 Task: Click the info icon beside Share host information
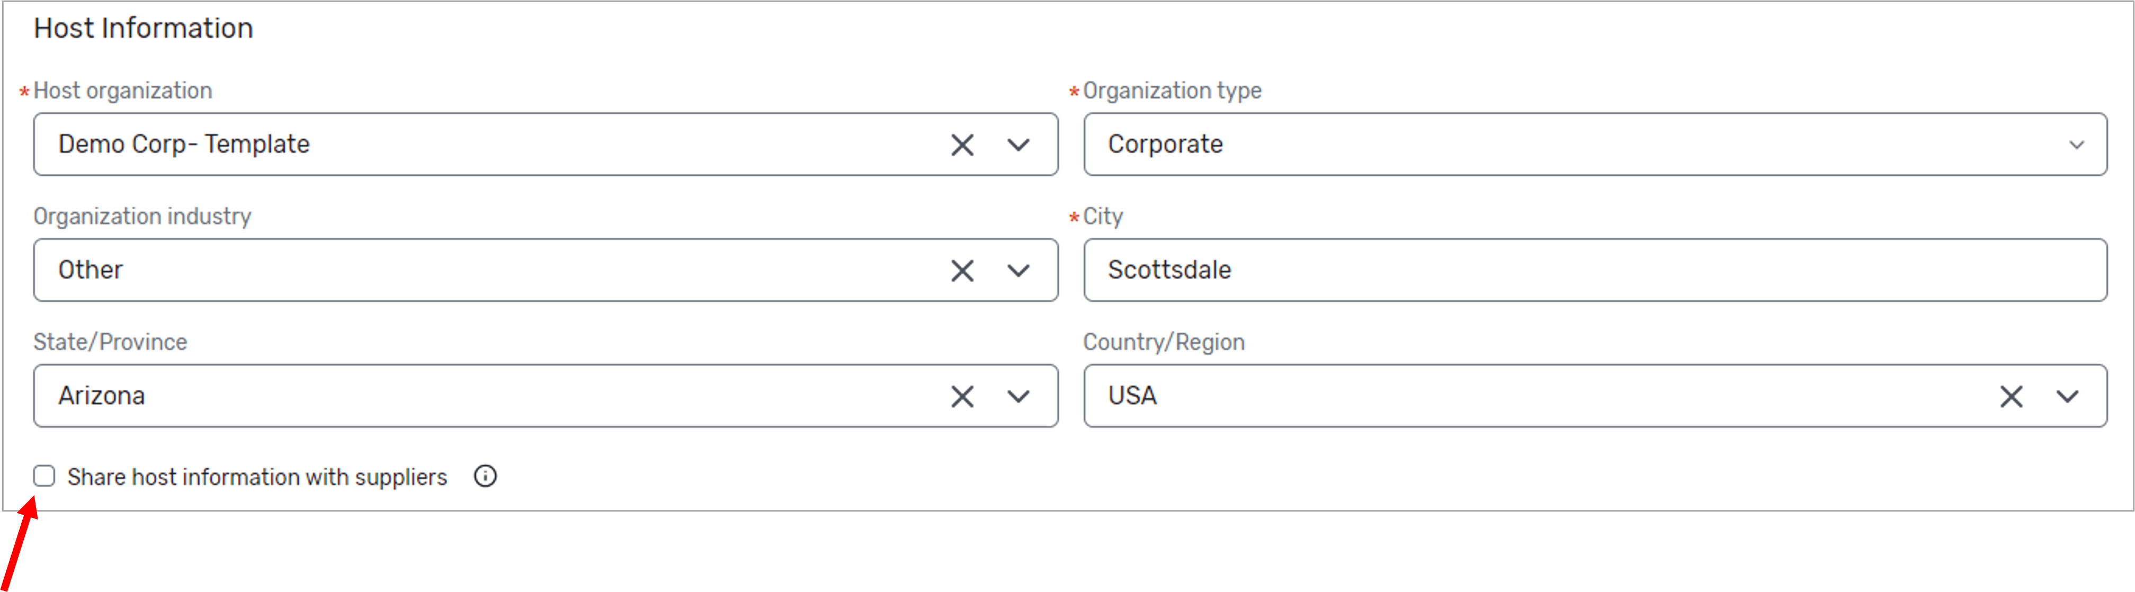pos(485,476)
